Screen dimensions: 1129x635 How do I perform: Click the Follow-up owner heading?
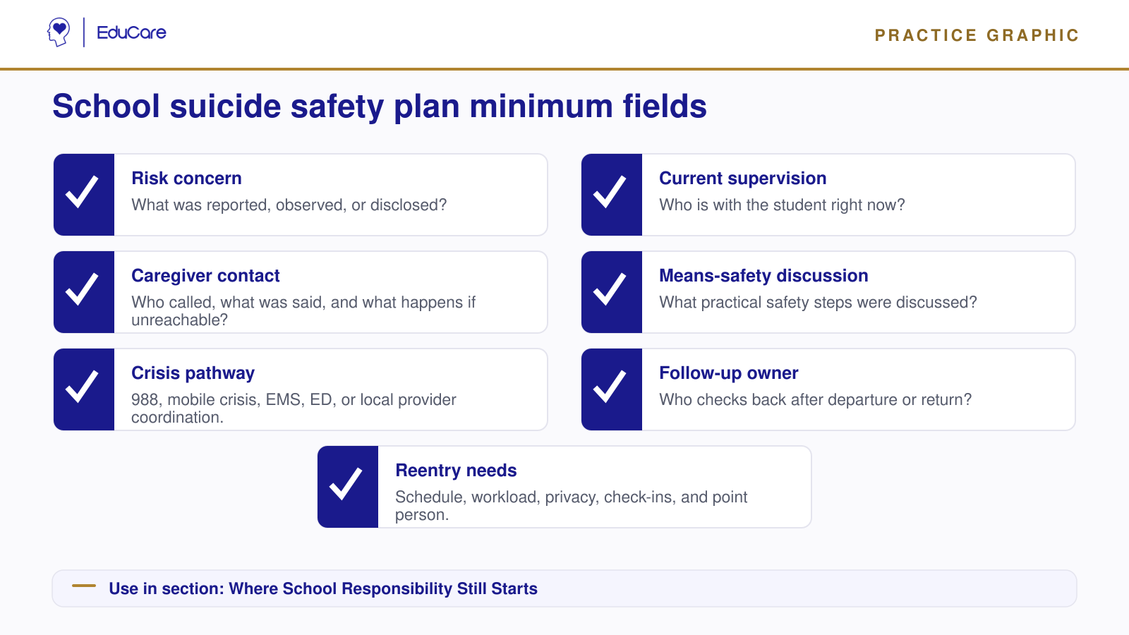(x=728, y=373)
